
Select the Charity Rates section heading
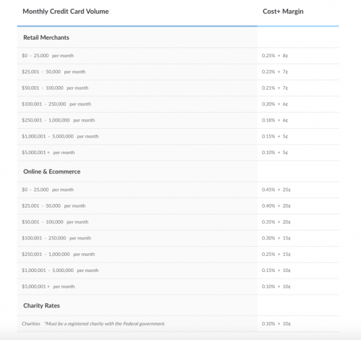[x=41, y=305]
